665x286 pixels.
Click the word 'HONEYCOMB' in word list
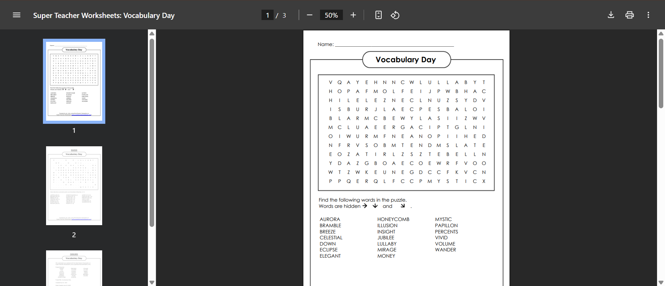(x=393, y=219)
